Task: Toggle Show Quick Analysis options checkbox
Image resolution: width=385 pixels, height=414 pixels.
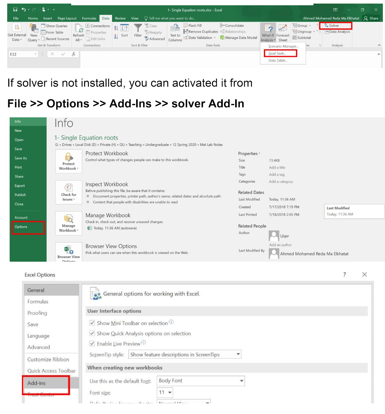Action: click(x=92, y=333)
